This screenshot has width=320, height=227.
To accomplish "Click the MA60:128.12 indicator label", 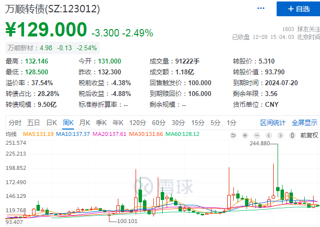I will (x=182, y=134).
